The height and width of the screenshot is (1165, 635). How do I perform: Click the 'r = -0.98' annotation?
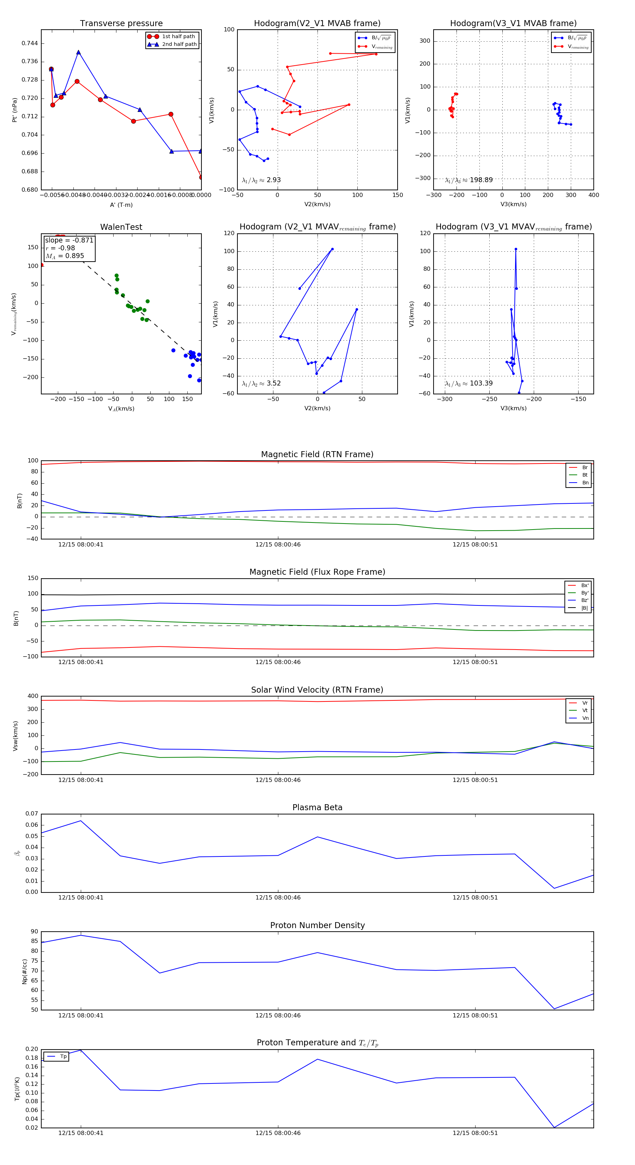(60, 248)
